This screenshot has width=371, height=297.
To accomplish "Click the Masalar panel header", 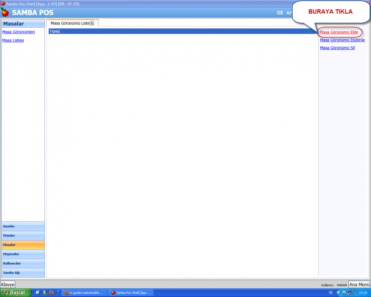I will click(x=23, y=24).
